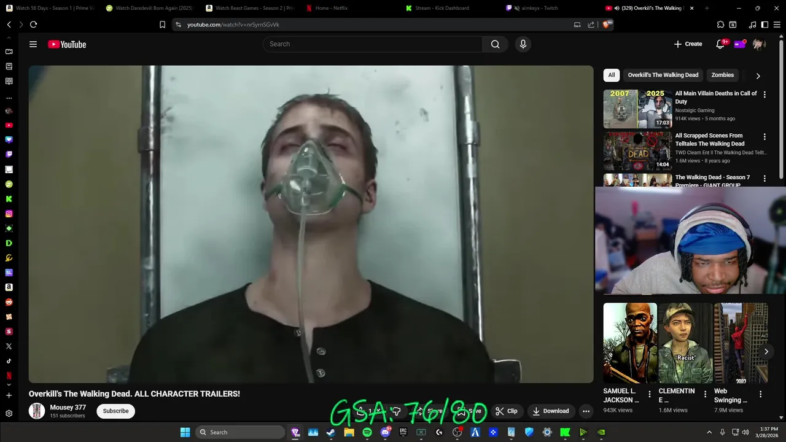Viewport: 786px width, 442px height.
Task: Open Reddit from the browser sidebar
Action: (x=9, y=302)
